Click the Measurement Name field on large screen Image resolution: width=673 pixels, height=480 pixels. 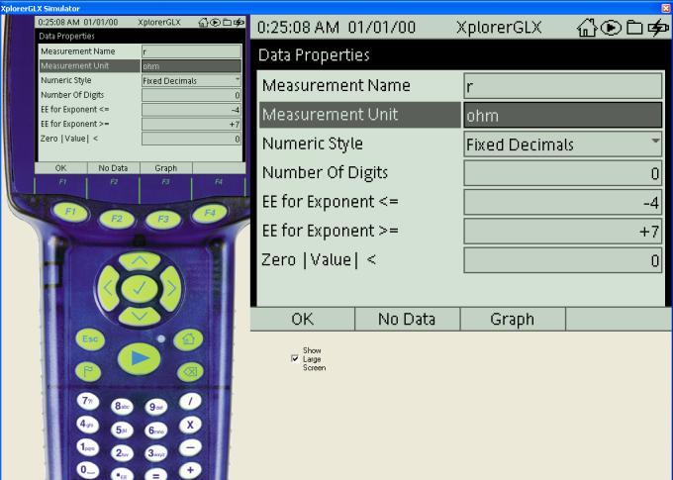(563, 86)
